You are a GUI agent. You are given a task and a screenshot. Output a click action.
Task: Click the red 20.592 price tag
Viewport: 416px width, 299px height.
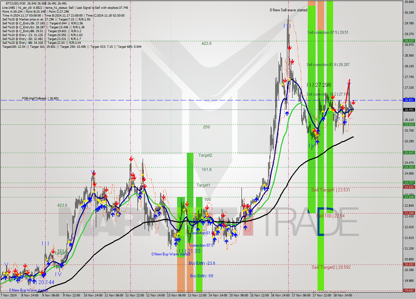point(409,265)
